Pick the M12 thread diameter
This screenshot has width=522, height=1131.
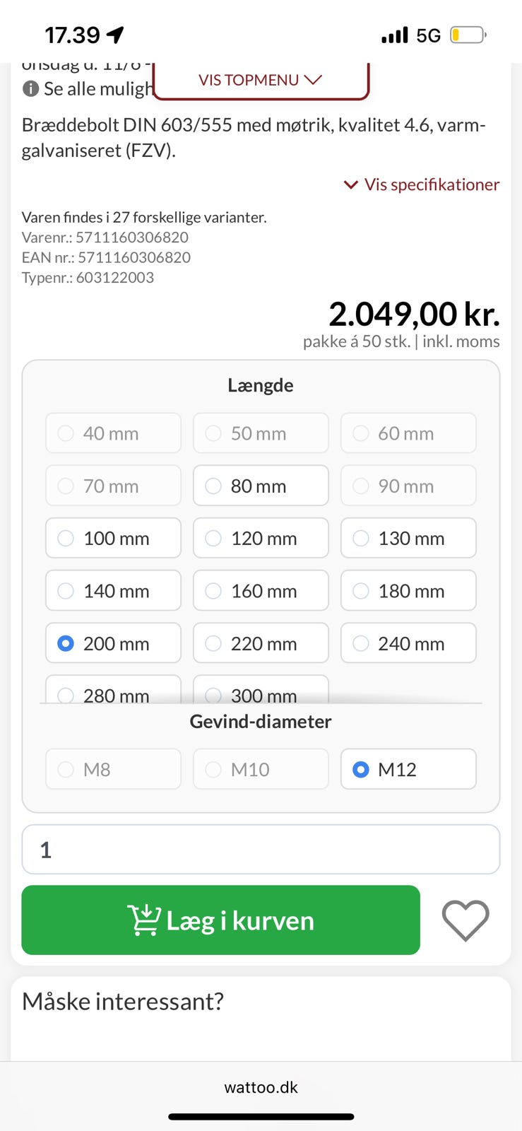[408, 769]
